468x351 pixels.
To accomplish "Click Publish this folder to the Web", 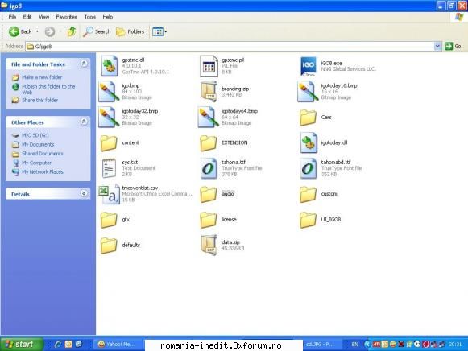I will pos(48,89).
